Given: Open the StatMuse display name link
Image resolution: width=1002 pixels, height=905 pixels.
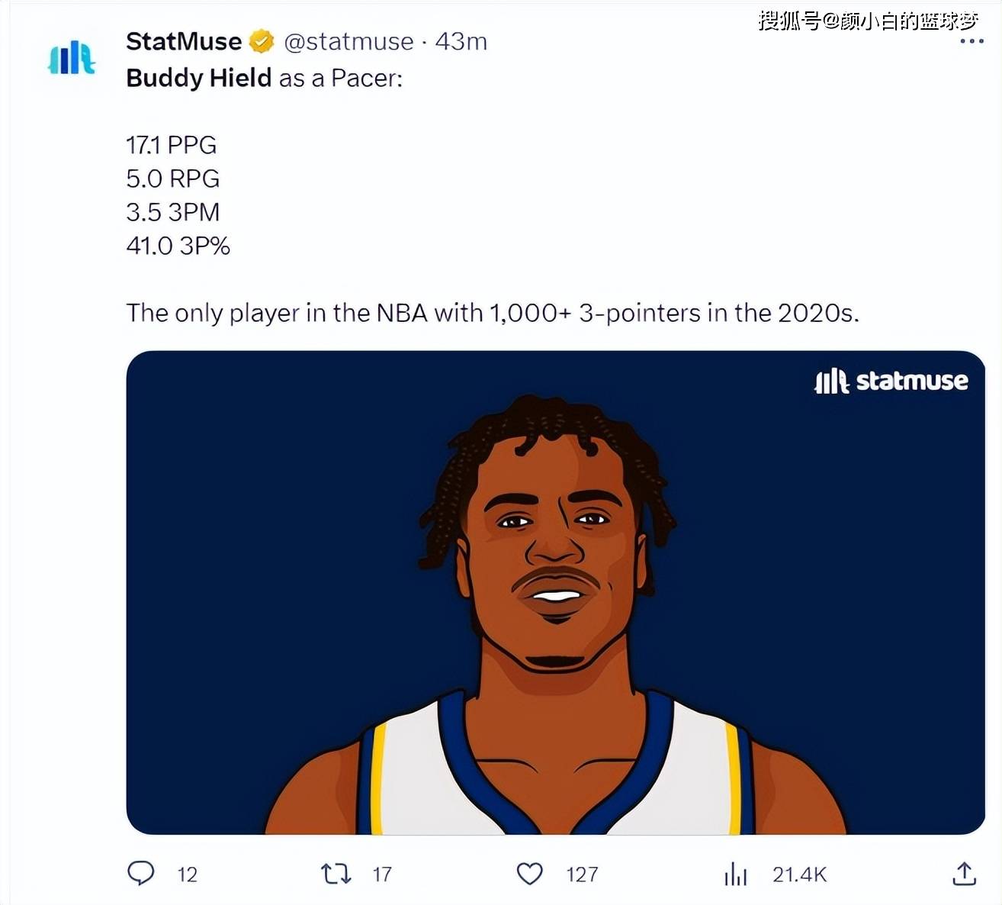Looking at the screenshot, I should (x=184, y=41).
